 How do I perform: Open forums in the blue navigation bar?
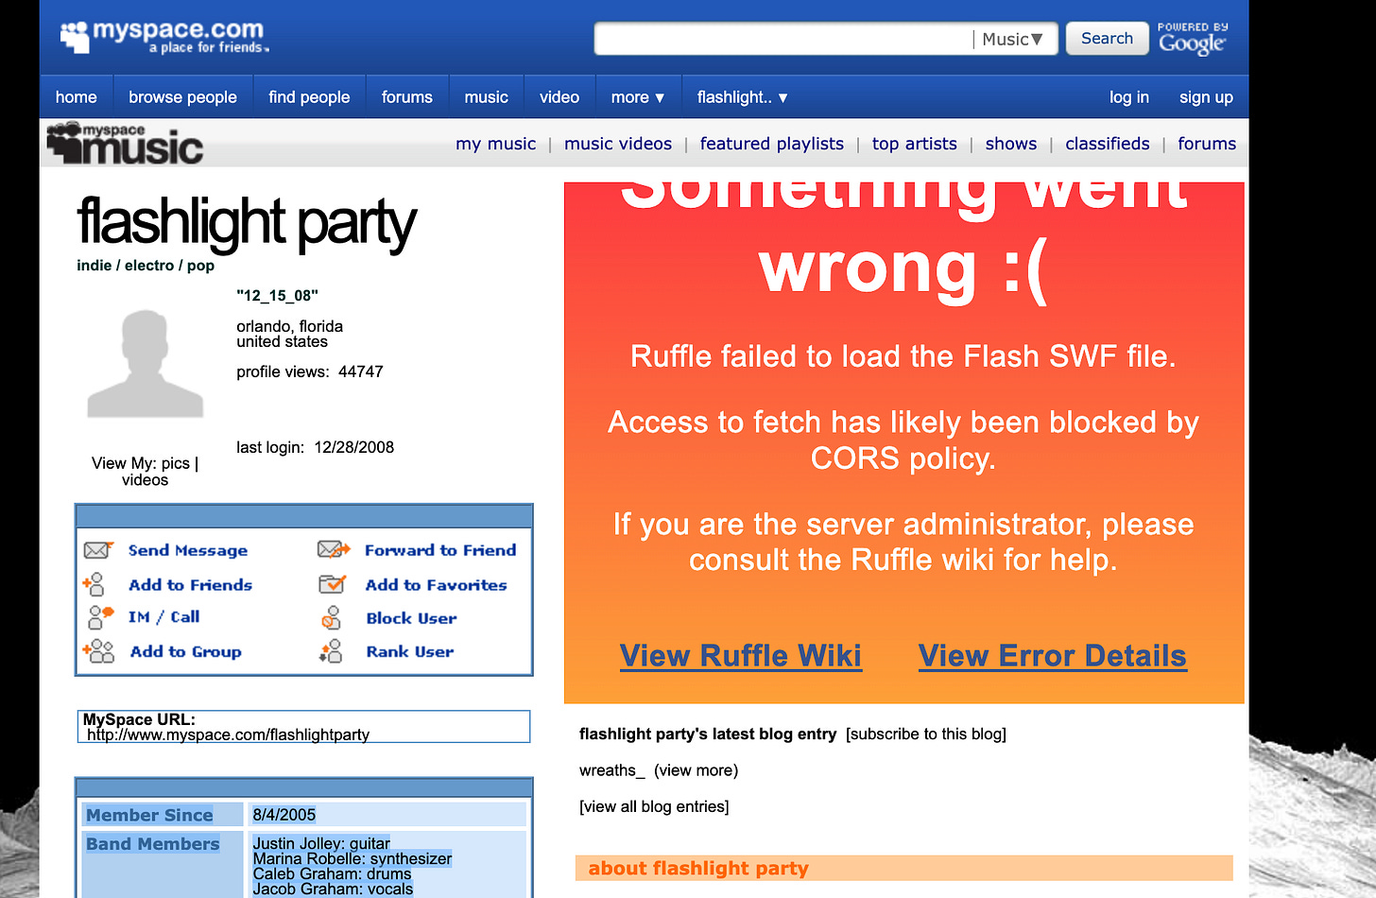[407, 97]
